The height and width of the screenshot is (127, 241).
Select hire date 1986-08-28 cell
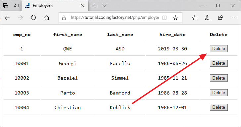pos(172,93)
